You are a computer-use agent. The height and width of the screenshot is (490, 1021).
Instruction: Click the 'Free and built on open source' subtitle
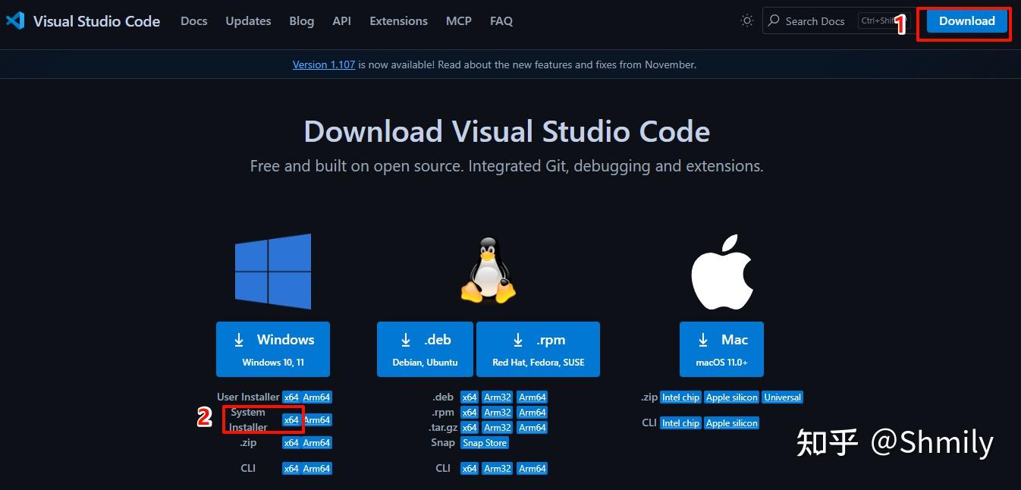tap(507, 166)
